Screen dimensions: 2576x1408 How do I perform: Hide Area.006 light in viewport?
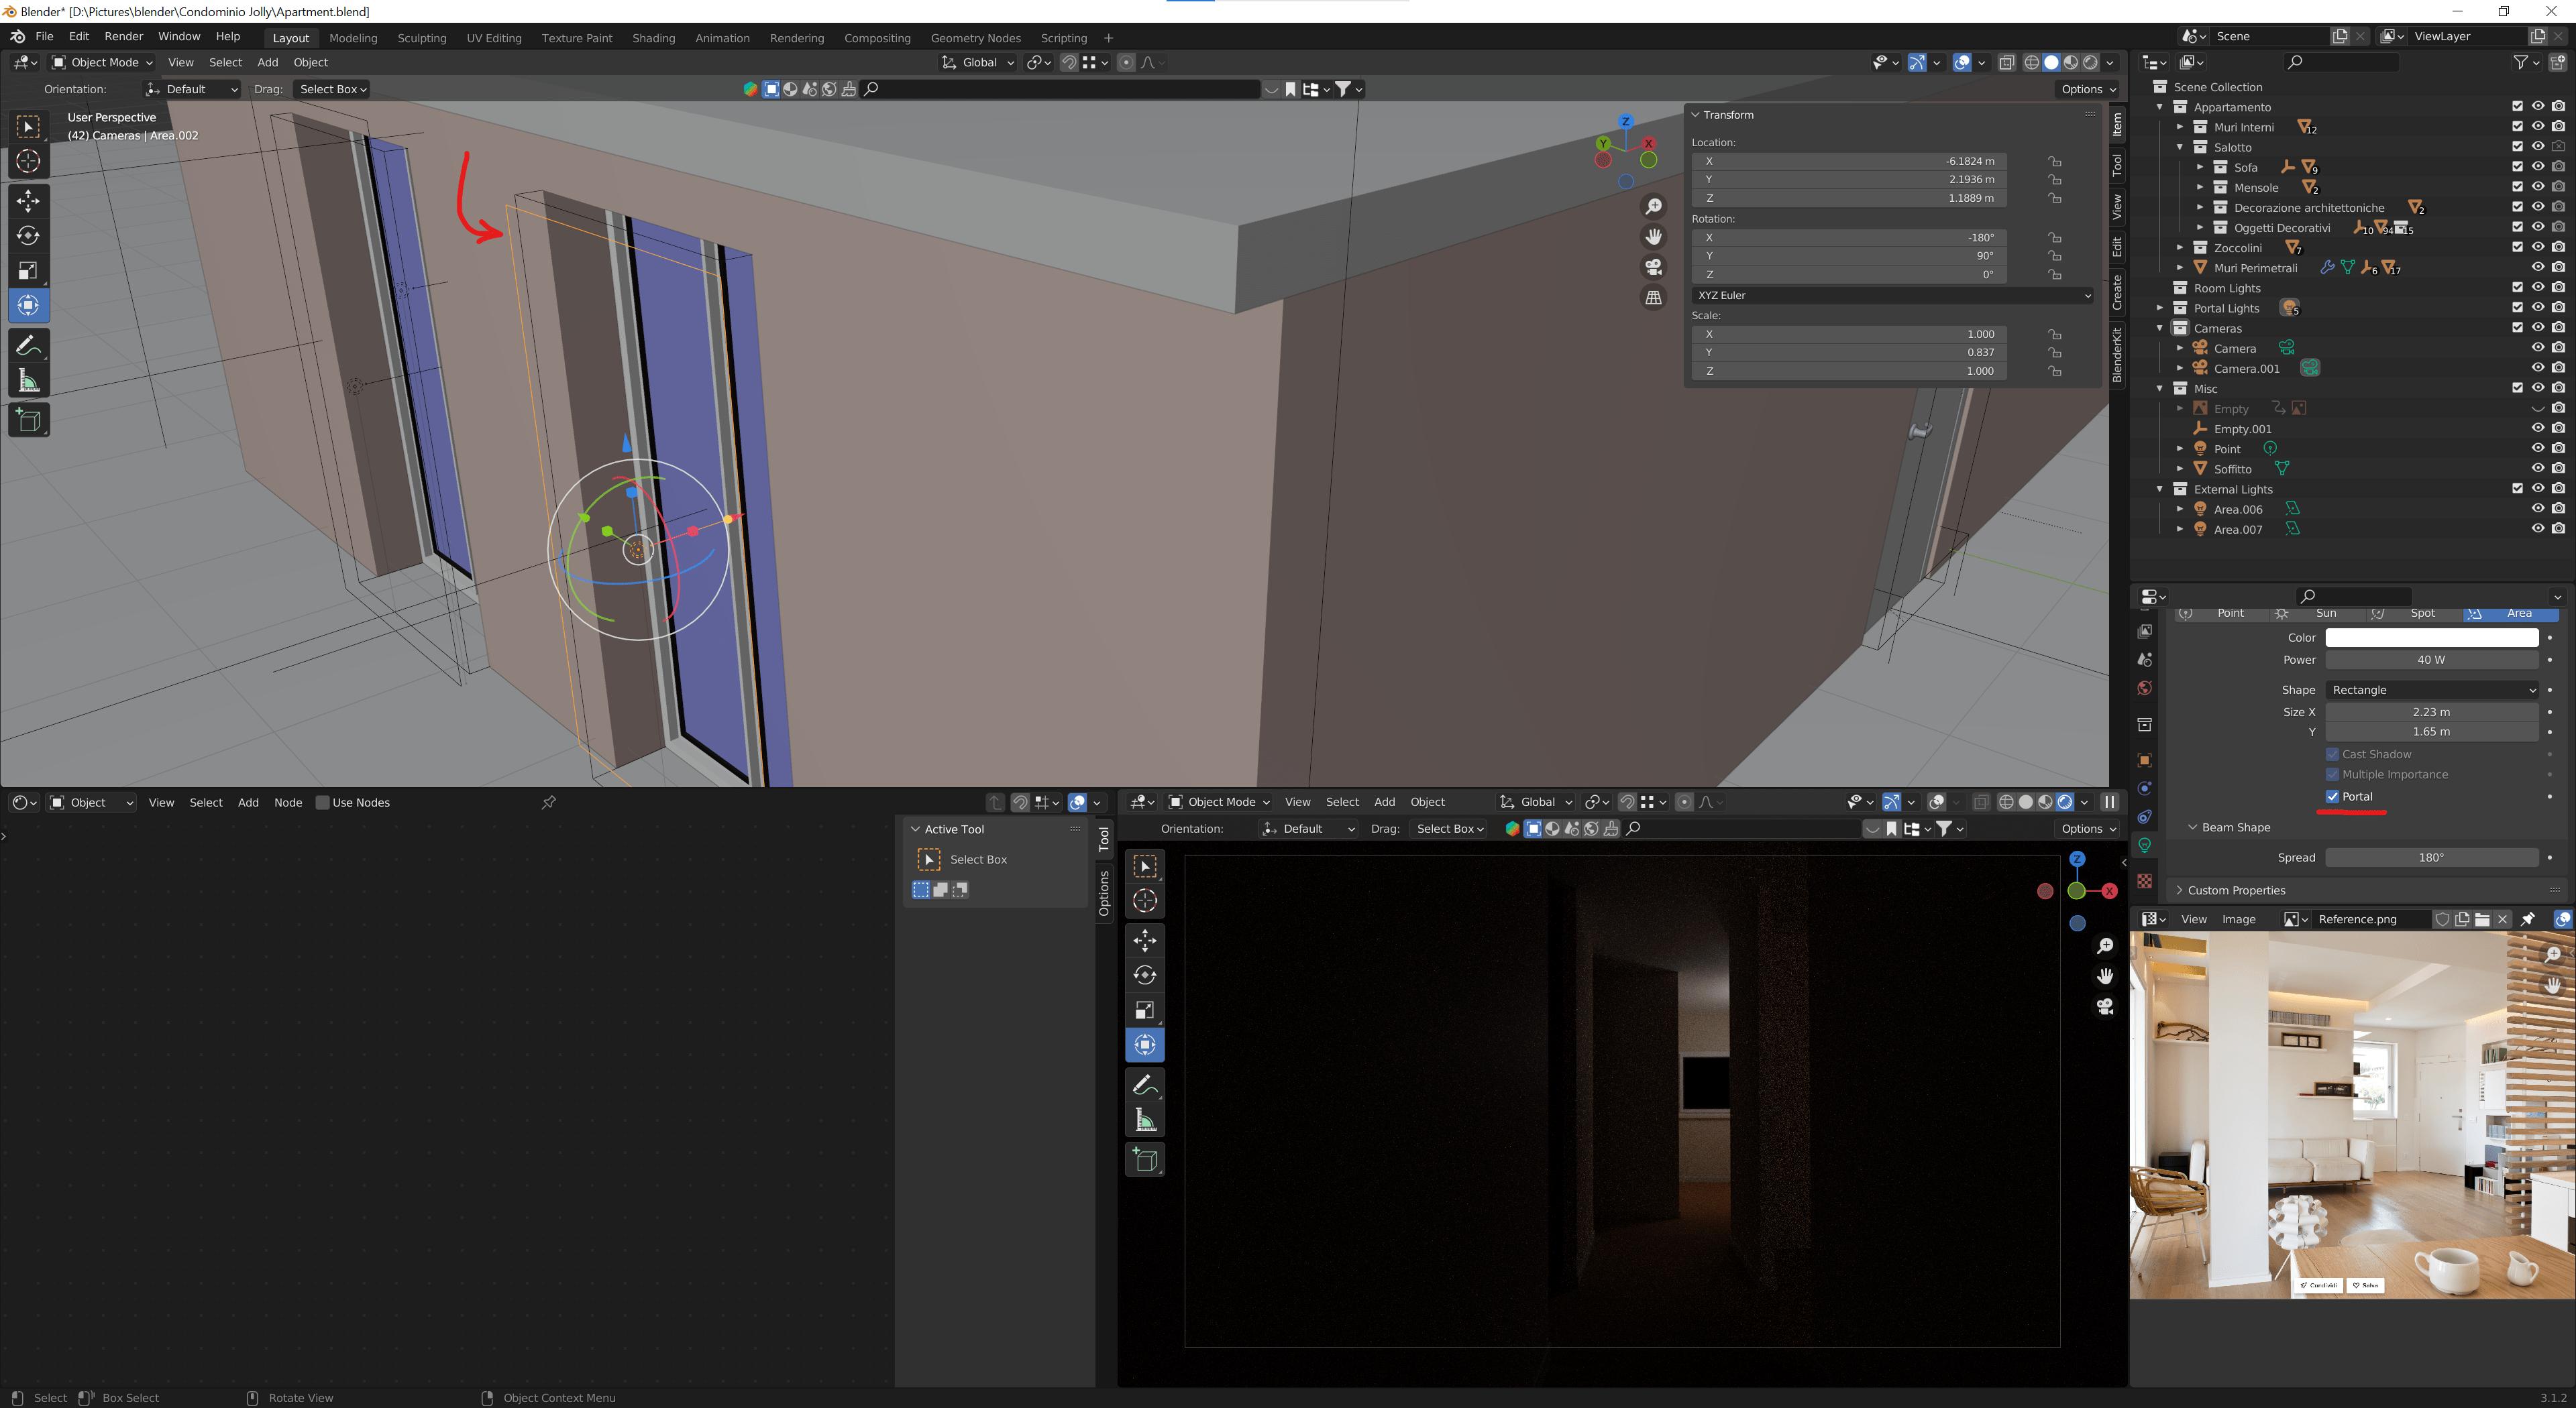[x=2538, y=509]
